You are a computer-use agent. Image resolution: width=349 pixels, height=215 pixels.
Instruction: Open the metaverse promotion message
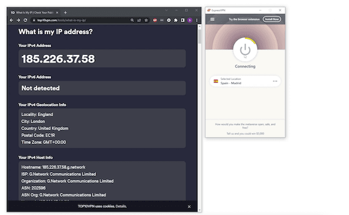click(x=245, y=126)
